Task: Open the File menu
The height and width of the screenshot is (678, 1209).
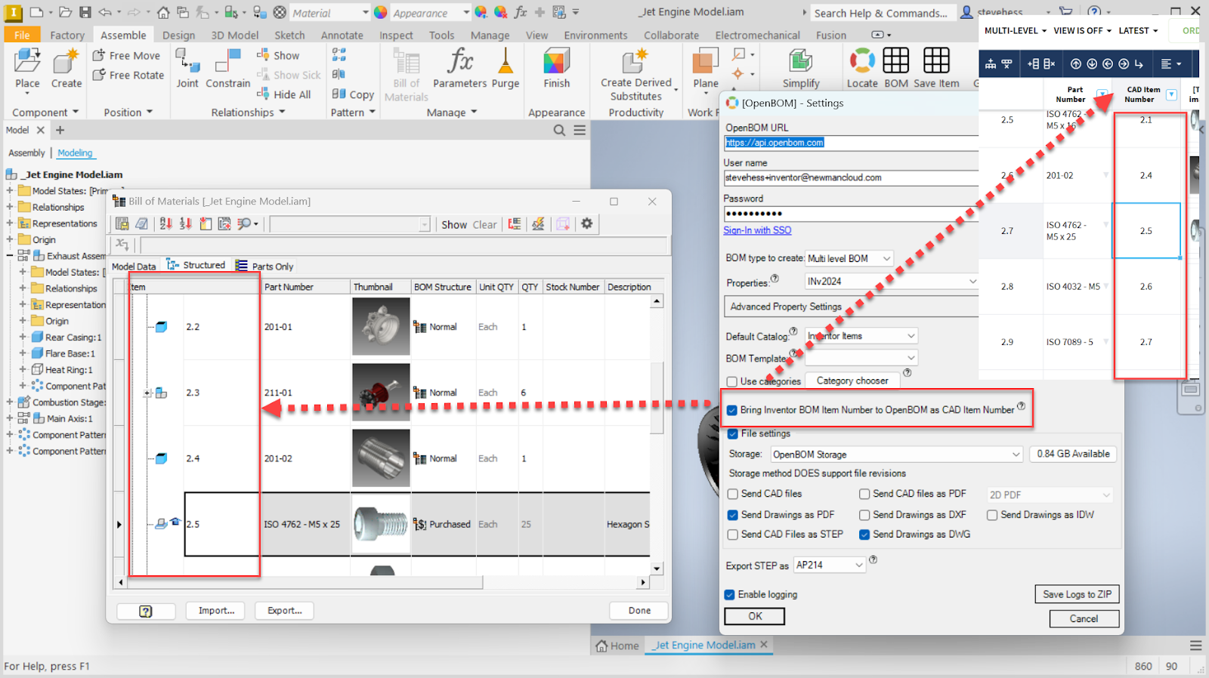Action: tap(22, 35)
